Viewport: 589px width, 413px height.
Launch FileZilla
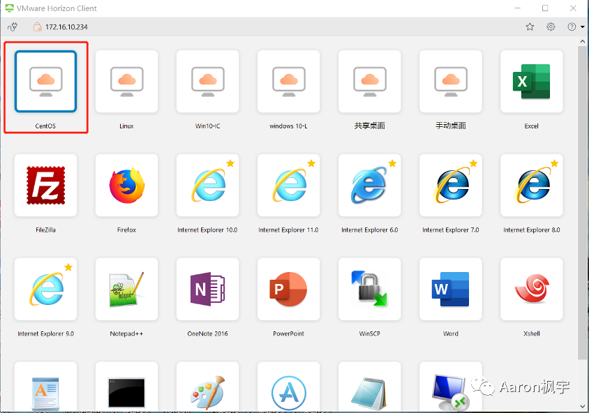[46, 185]
